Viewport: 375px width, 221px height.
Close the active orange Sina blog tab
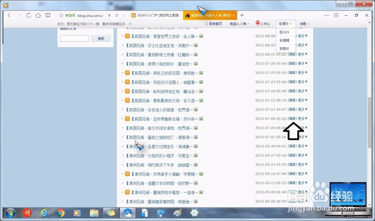pyautogui.click(x=234, y=15)
